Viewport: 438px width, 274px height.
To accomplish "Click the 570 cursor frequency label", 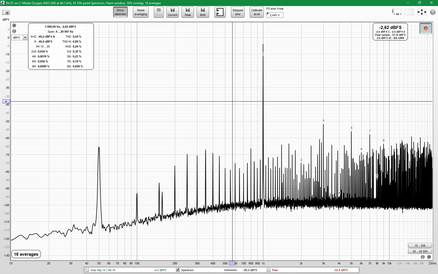I will [x=232, y=263].
